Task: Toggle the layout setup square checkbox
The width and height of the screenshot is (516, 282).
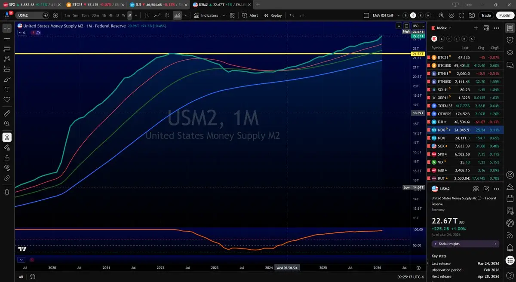Action: pos(366,15)
